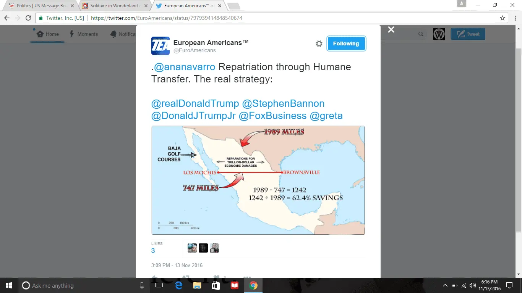522x293 pixels.
Task: Show hidden system tray icons
Action: pos(445,285)
